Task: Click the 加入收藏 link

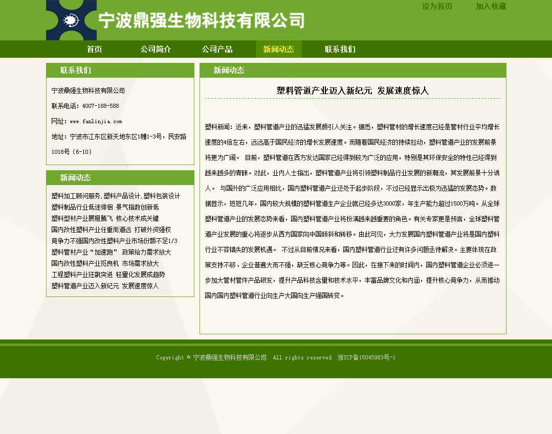Action: (491, 6)
